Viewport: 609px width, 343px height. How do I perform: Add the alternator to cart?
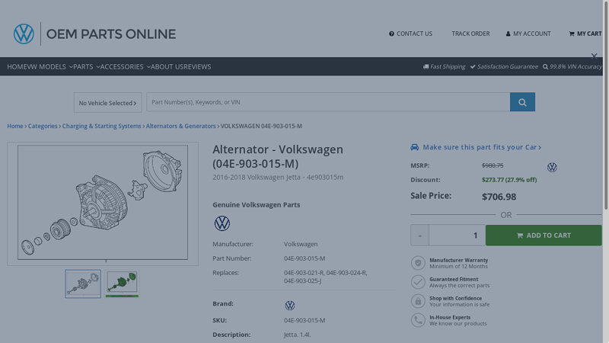[x=544, y=236]
